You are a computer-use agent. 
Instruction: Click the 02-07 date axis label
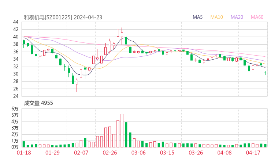pos(81,153)
